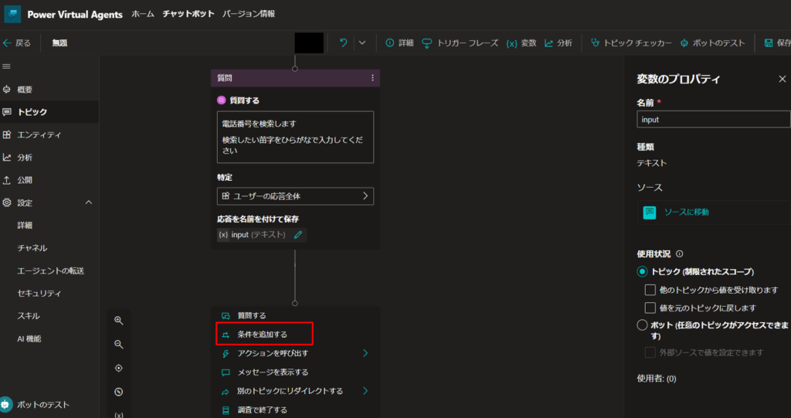Open the 変数 toolbar item
Screen dimensions: 791x418
(x=521, y=43)
